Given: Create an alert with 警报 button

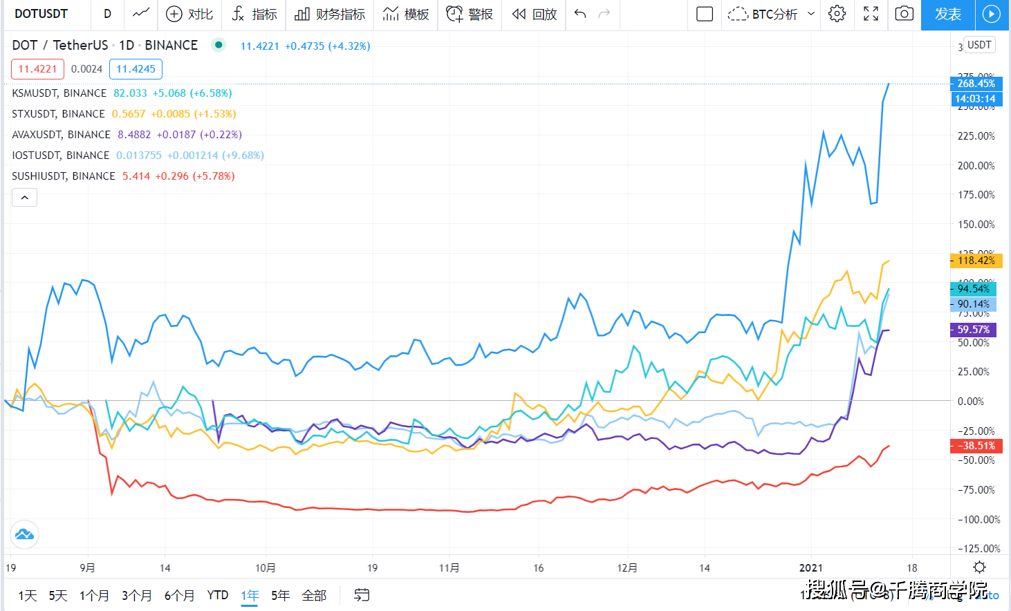Looking at the screenshot, I should click(x=470, y=14).
